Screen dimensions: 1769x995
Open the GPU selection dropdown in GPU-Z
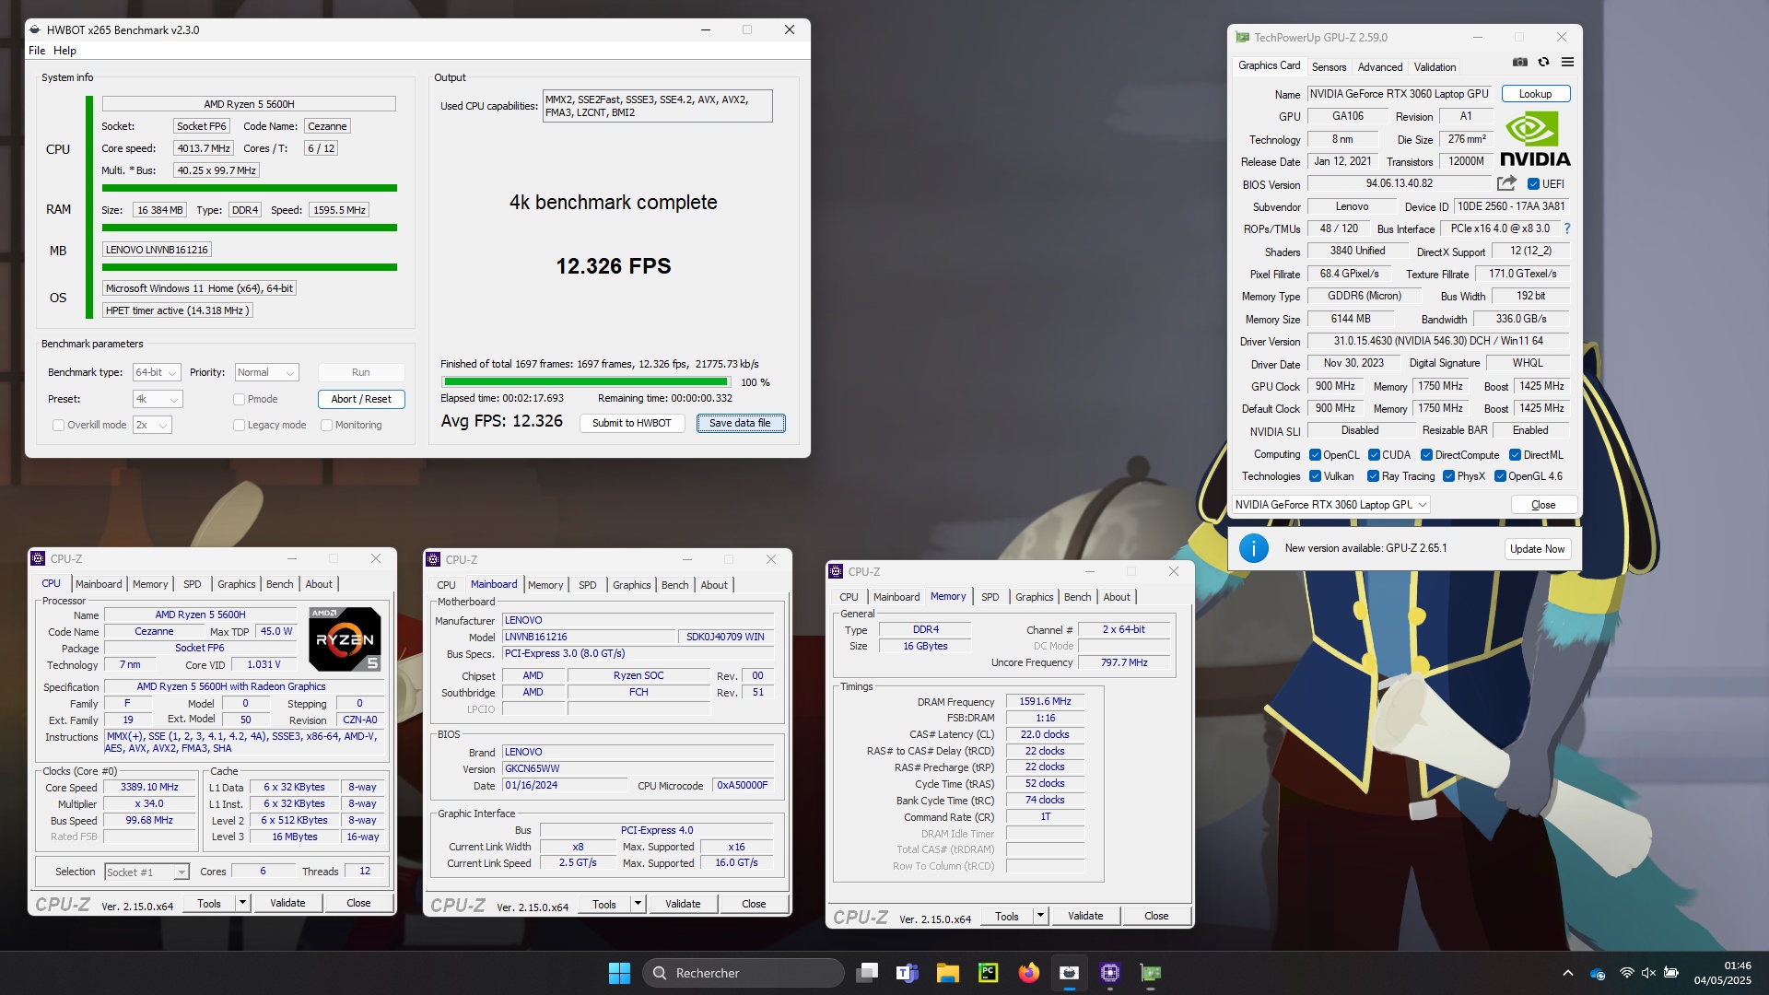click(1330, 505)
